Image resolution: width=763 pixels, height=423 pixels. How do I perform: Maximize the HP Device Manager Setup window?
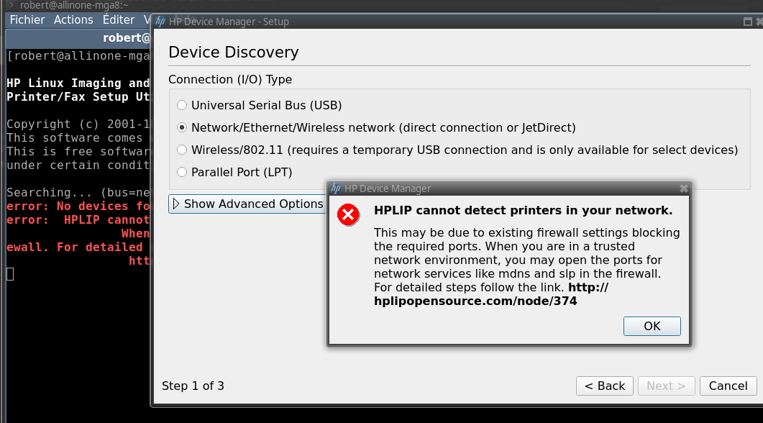[x=748, y=22]
